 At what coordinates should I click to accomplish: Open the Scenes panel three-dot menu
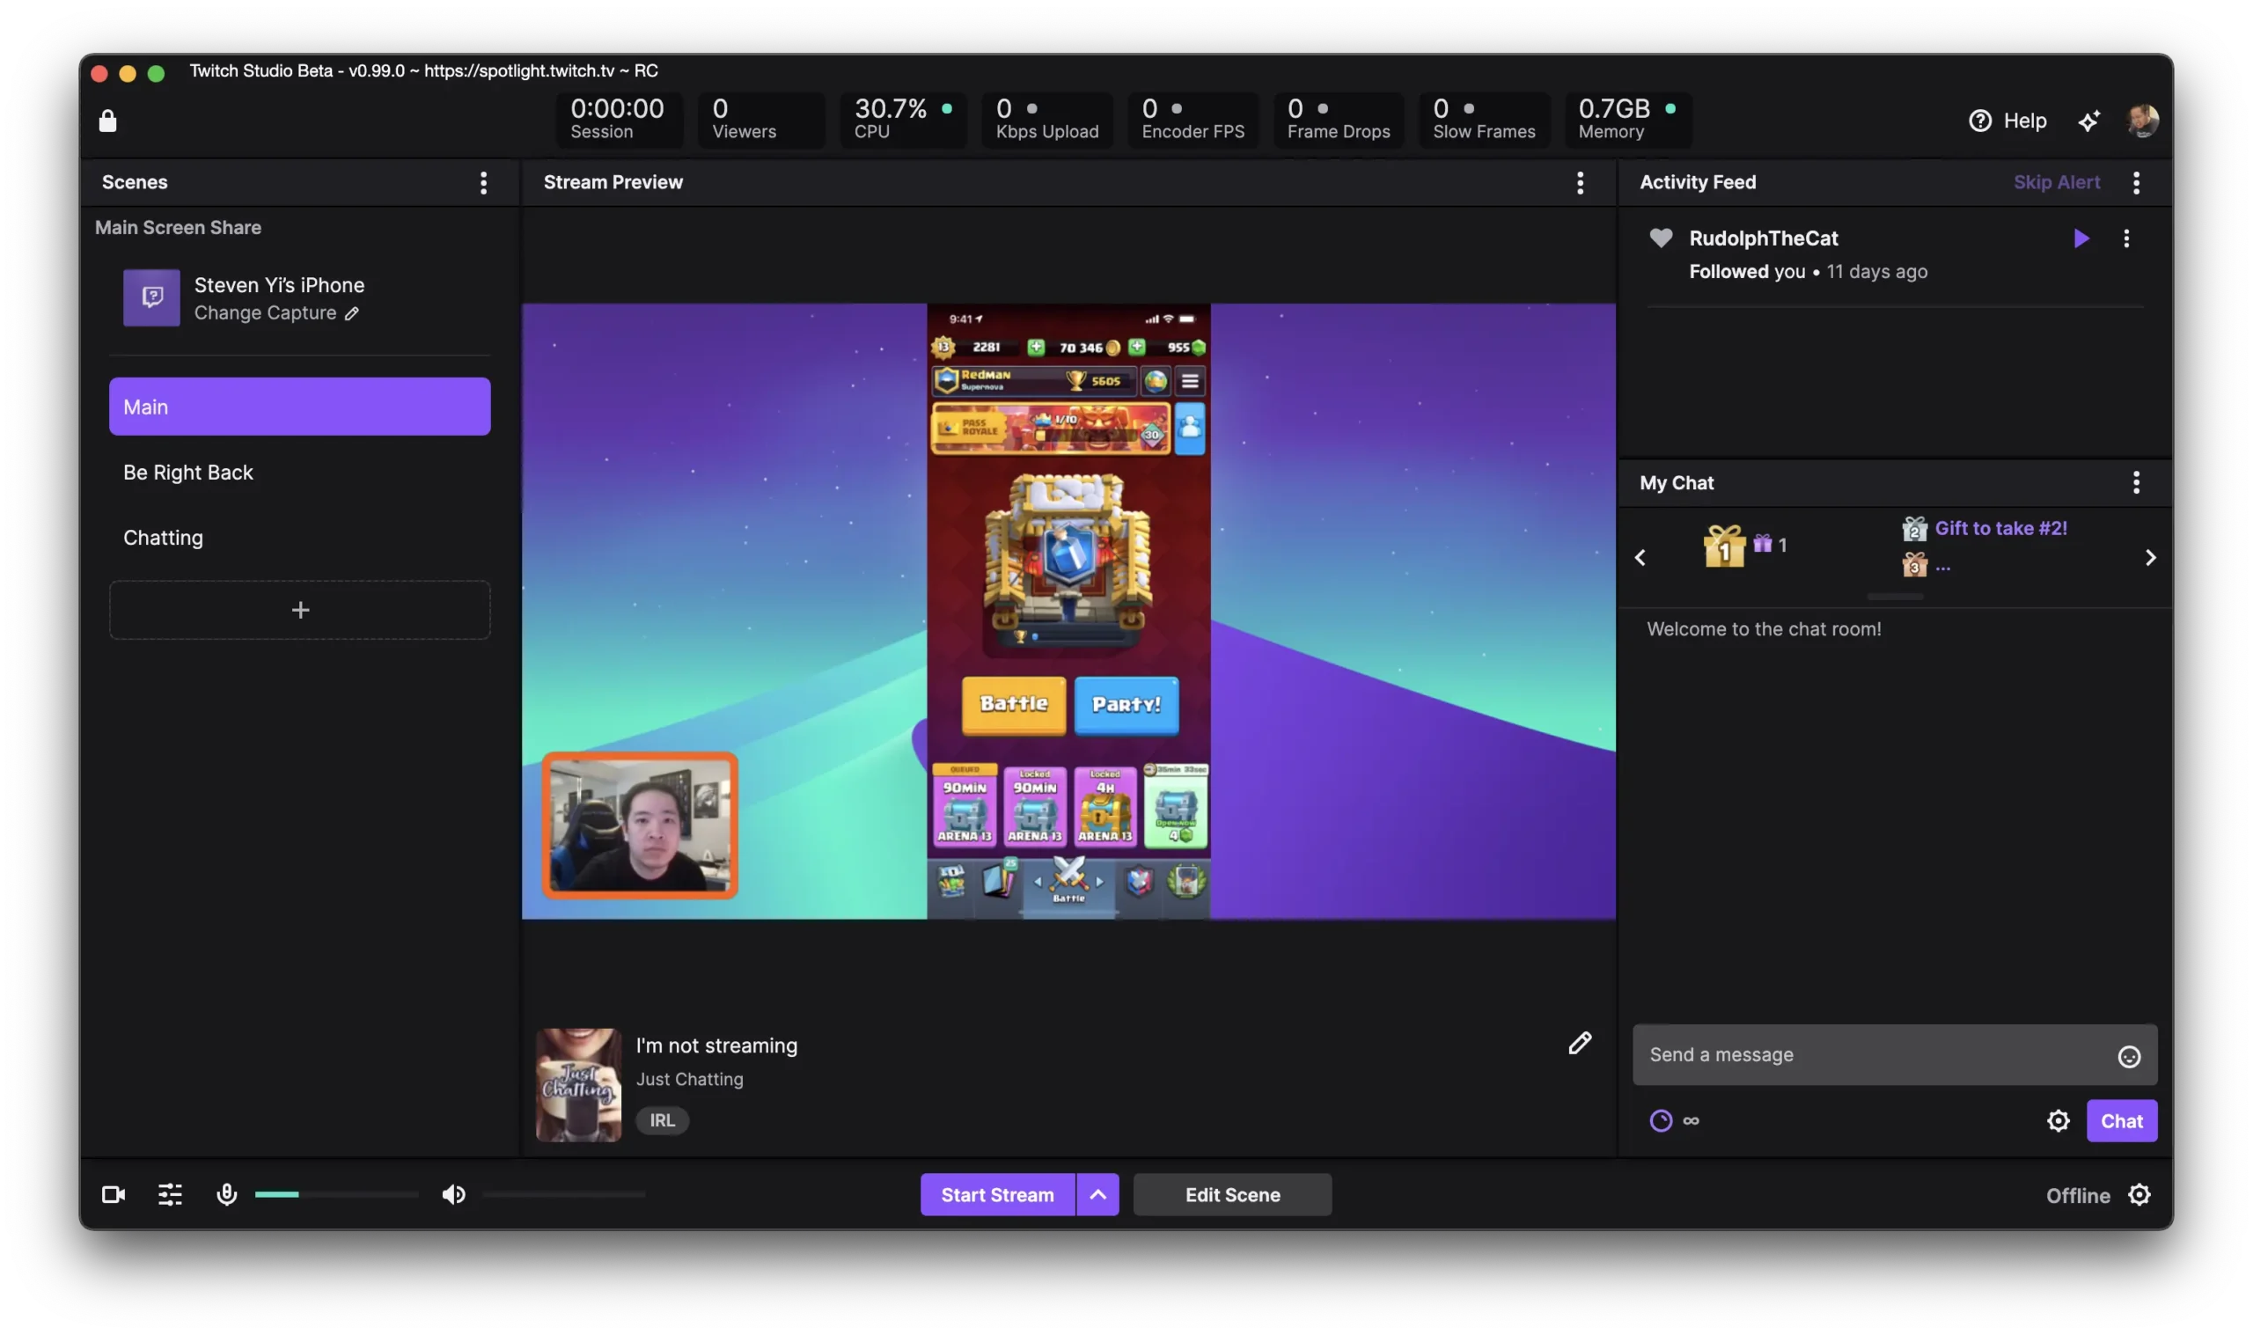point(483,183)
